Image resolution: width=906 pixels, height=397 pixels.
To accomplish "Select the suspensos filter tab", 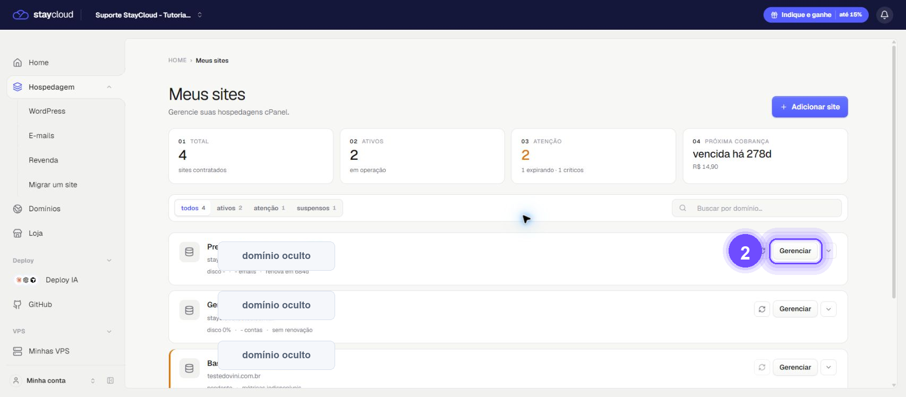I will (x=317, y=208).
